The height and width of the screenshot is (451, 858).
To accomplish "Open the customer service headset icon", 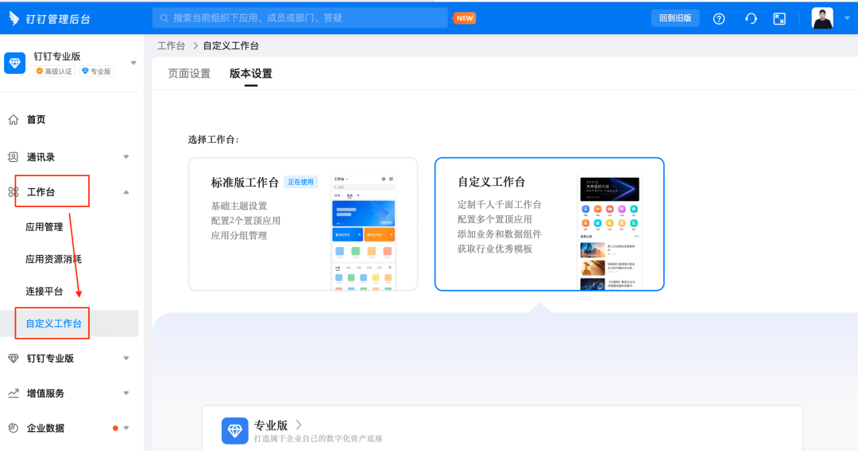I will (x=751, y=18).
